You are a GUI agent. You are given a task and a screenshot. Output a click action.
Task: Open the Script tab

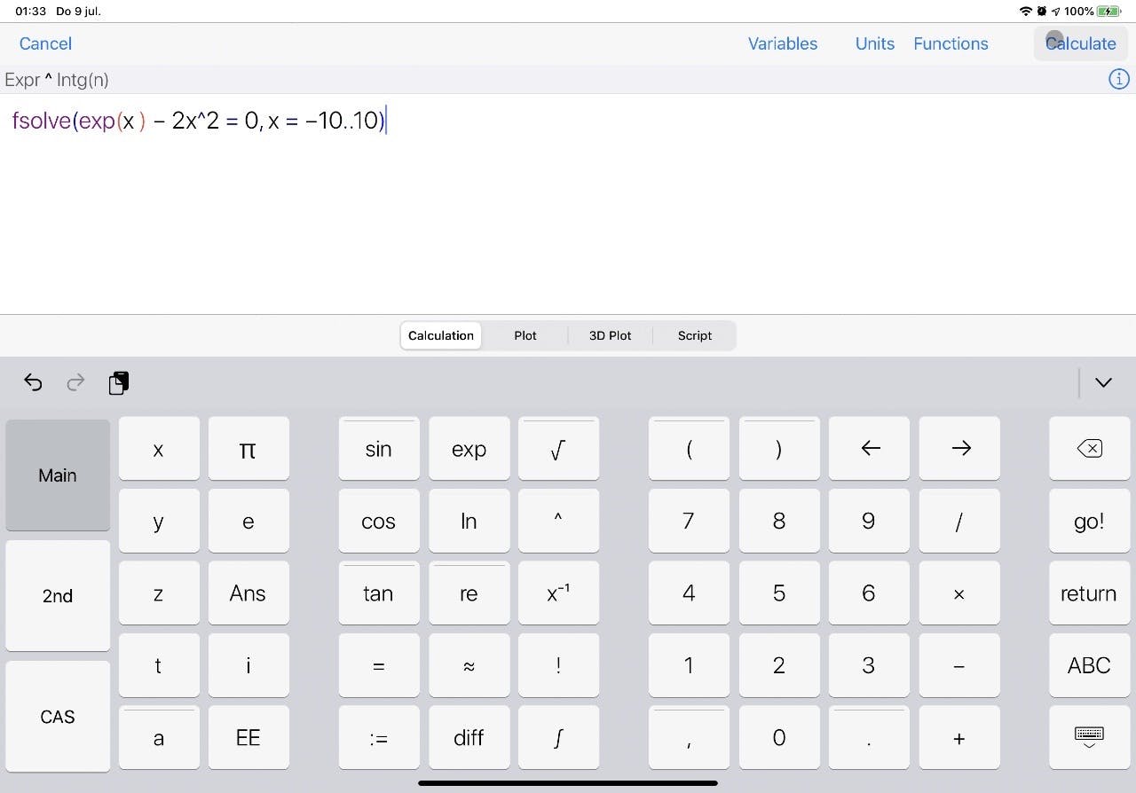[694, 335]
